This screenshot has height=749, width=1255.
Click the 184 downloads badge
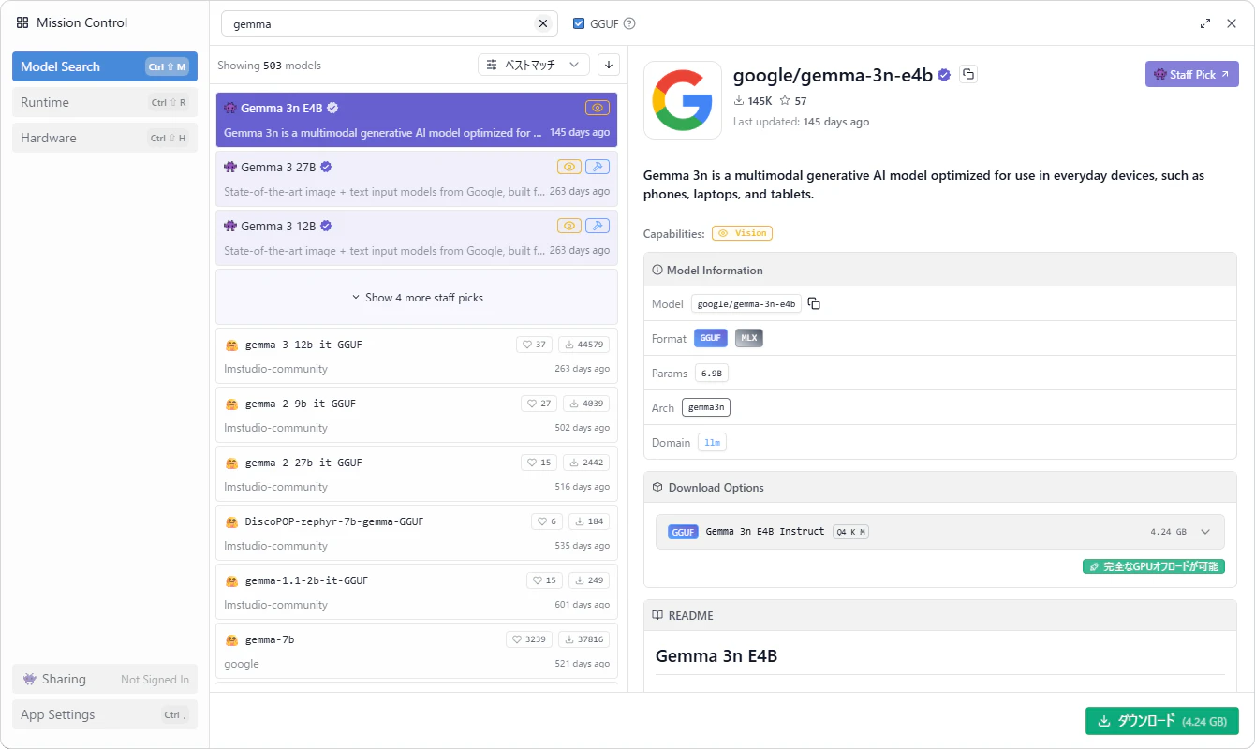(x=589, y=521)
